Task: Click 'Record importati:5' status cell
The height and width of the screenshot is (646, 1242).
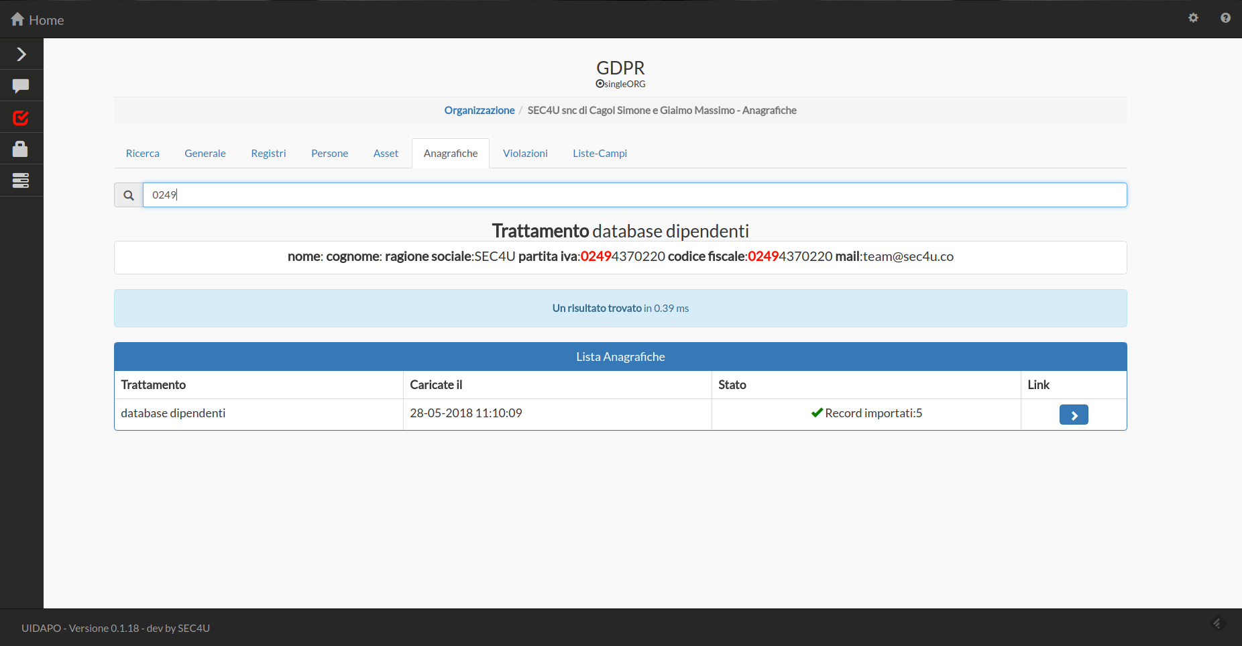Action: tap(866, 414)
